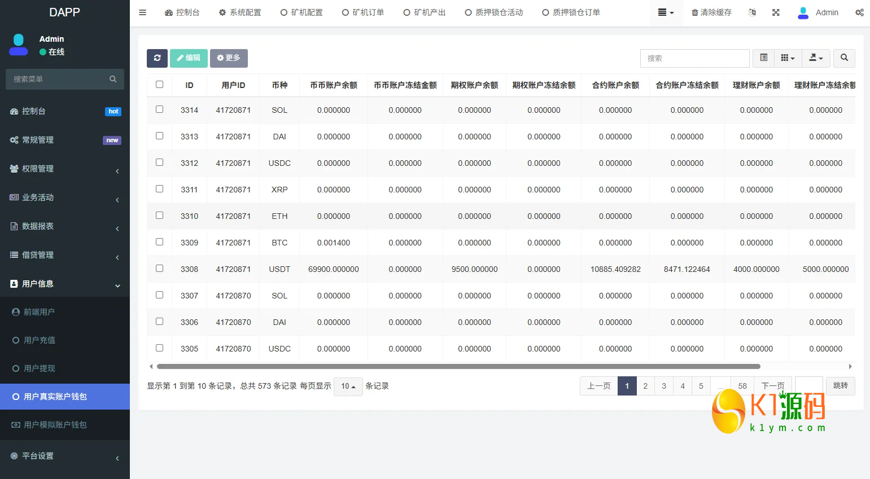Open 用户提现 submenu item
The height and width of the screenshot is (479, 870).
pyautogui.click(x=65, y=368)
